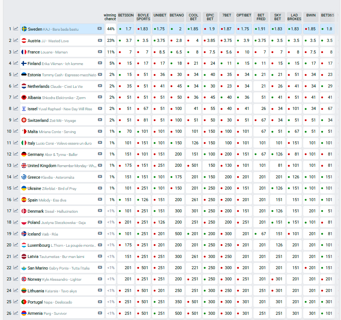This screenshot has width=341, height=320.
Task: Play the video icon for Germany Baller
Action: [x=100, y=154]
